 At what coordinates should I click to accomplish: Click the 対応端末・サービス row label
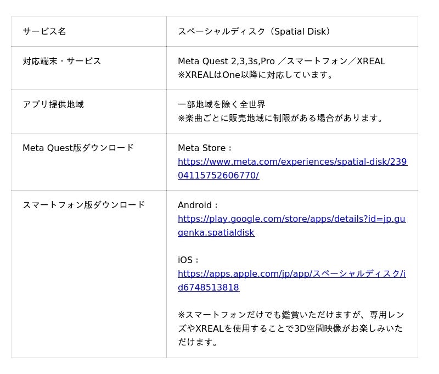[62, 61]
